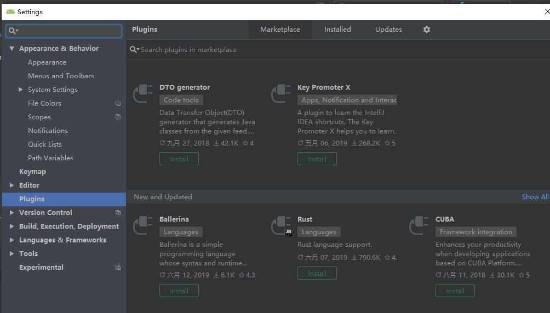Image resolution: width=550 pixels, height=313 pixels.
Task: Click the Ballerina plugin icon
Action: (143, 226)
